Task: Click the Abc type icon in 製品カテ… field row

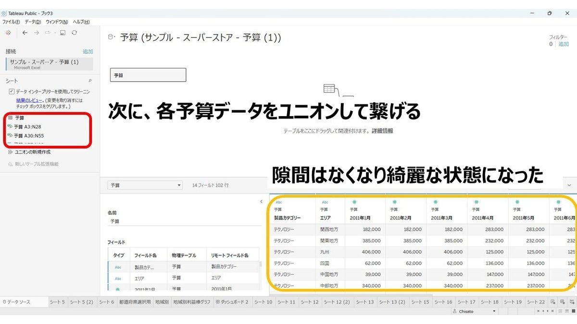Action: tap(118, 267)
